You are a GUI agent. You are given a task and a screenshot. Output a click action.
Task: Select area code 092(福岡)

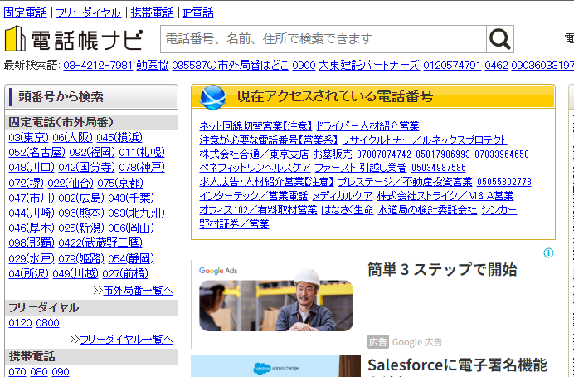(92, 153)
